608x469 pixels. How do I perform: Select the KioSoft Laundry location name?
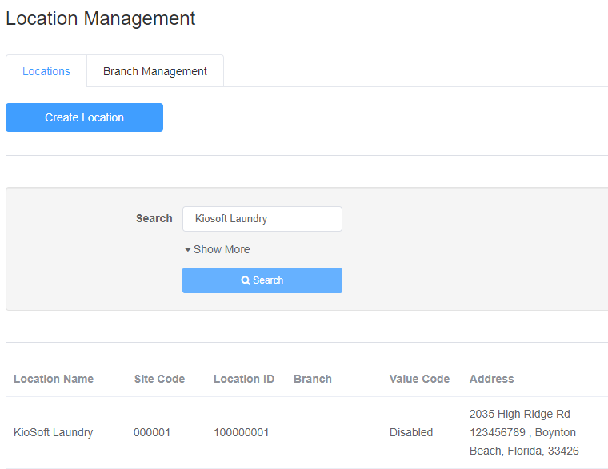tap(53, 432)
